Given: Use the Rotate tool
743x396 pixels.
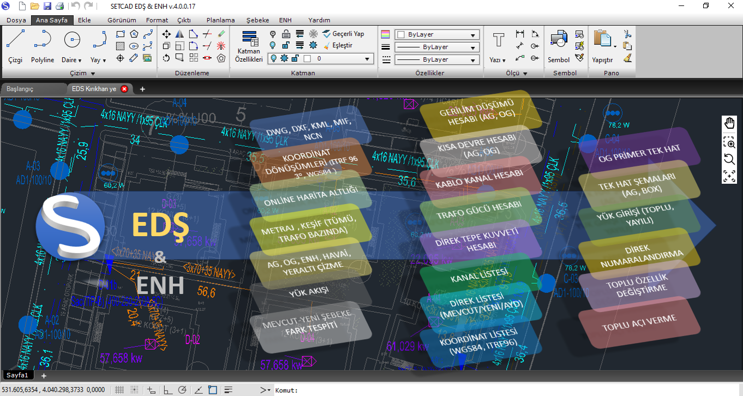Looking at the screenshot, I should click(167, 58).
